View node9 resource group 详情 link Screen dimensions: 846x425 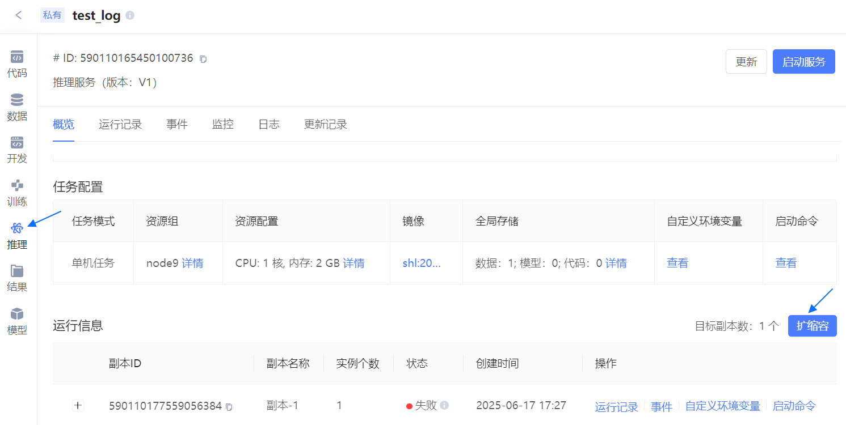pyautogui.click(x=192, y=263)
